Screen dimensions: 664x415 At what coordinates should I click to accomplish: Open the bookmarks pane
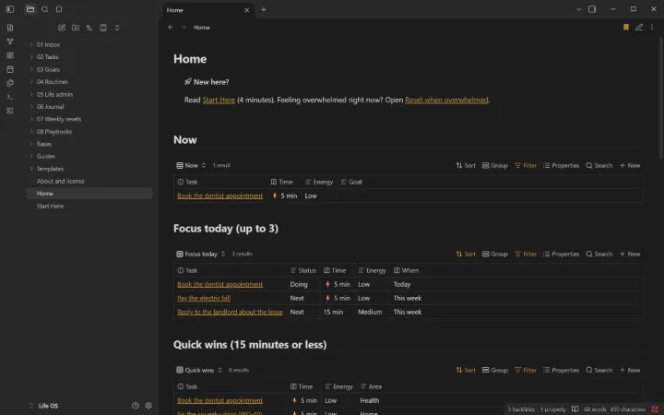click(x=59, y=9)
